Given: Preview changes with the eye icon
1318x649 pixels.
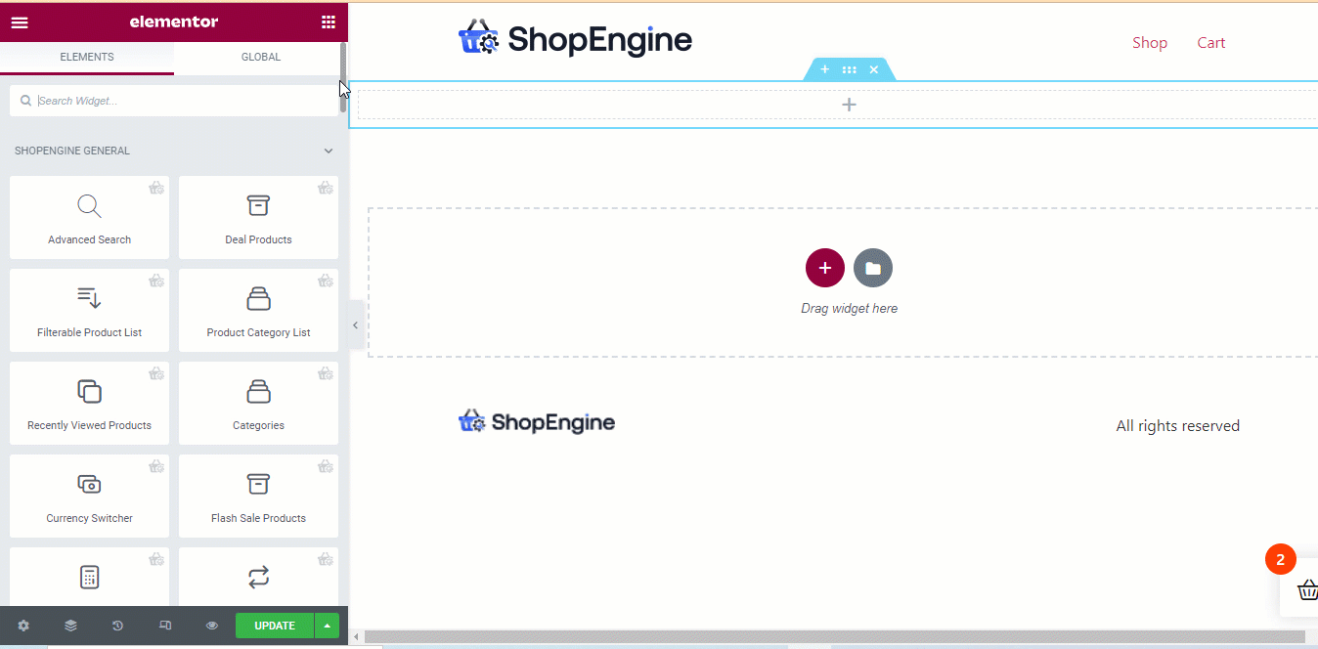Looking at the screenshot, I should point(212,626).
